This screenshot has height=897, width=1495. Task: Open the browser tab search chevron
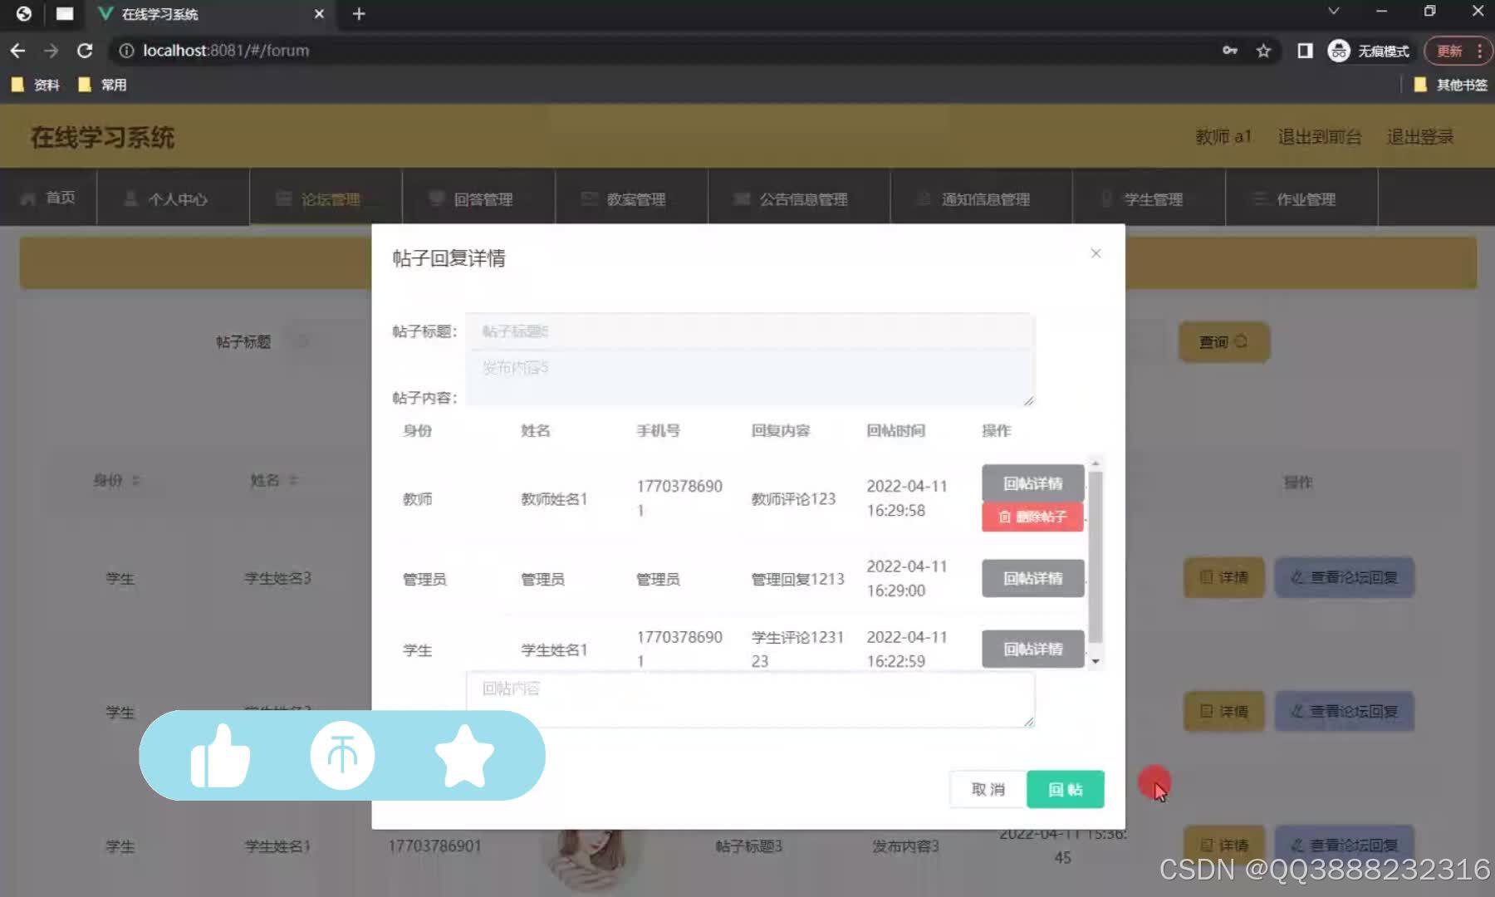(x=1332, y=12)
